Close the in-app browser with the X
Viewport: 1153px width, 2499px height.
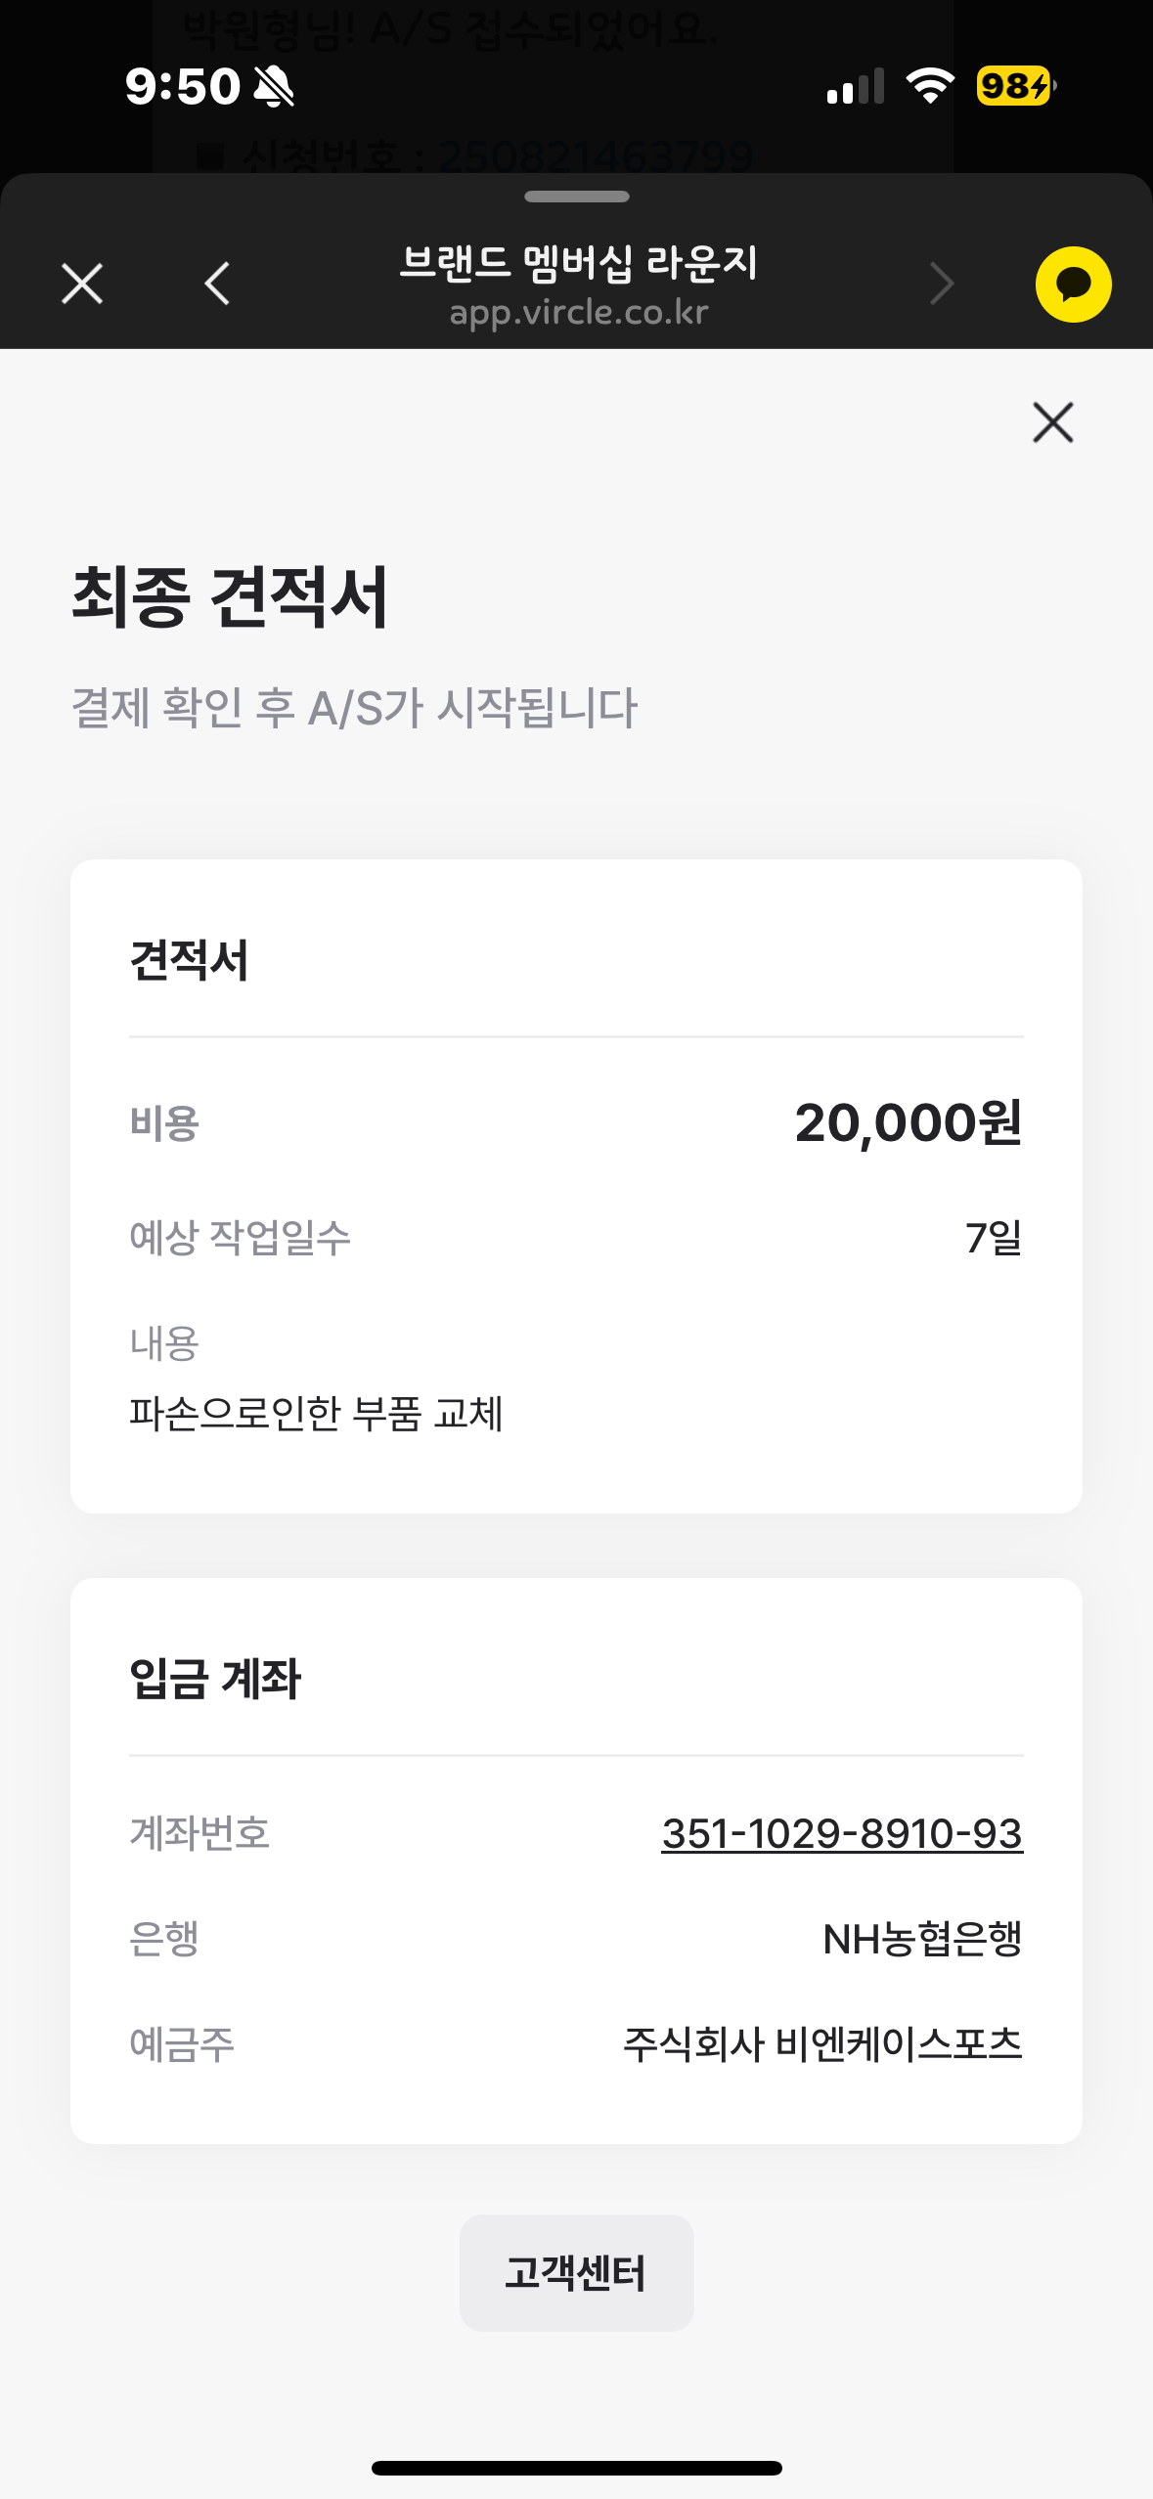(x=82, y=285)
